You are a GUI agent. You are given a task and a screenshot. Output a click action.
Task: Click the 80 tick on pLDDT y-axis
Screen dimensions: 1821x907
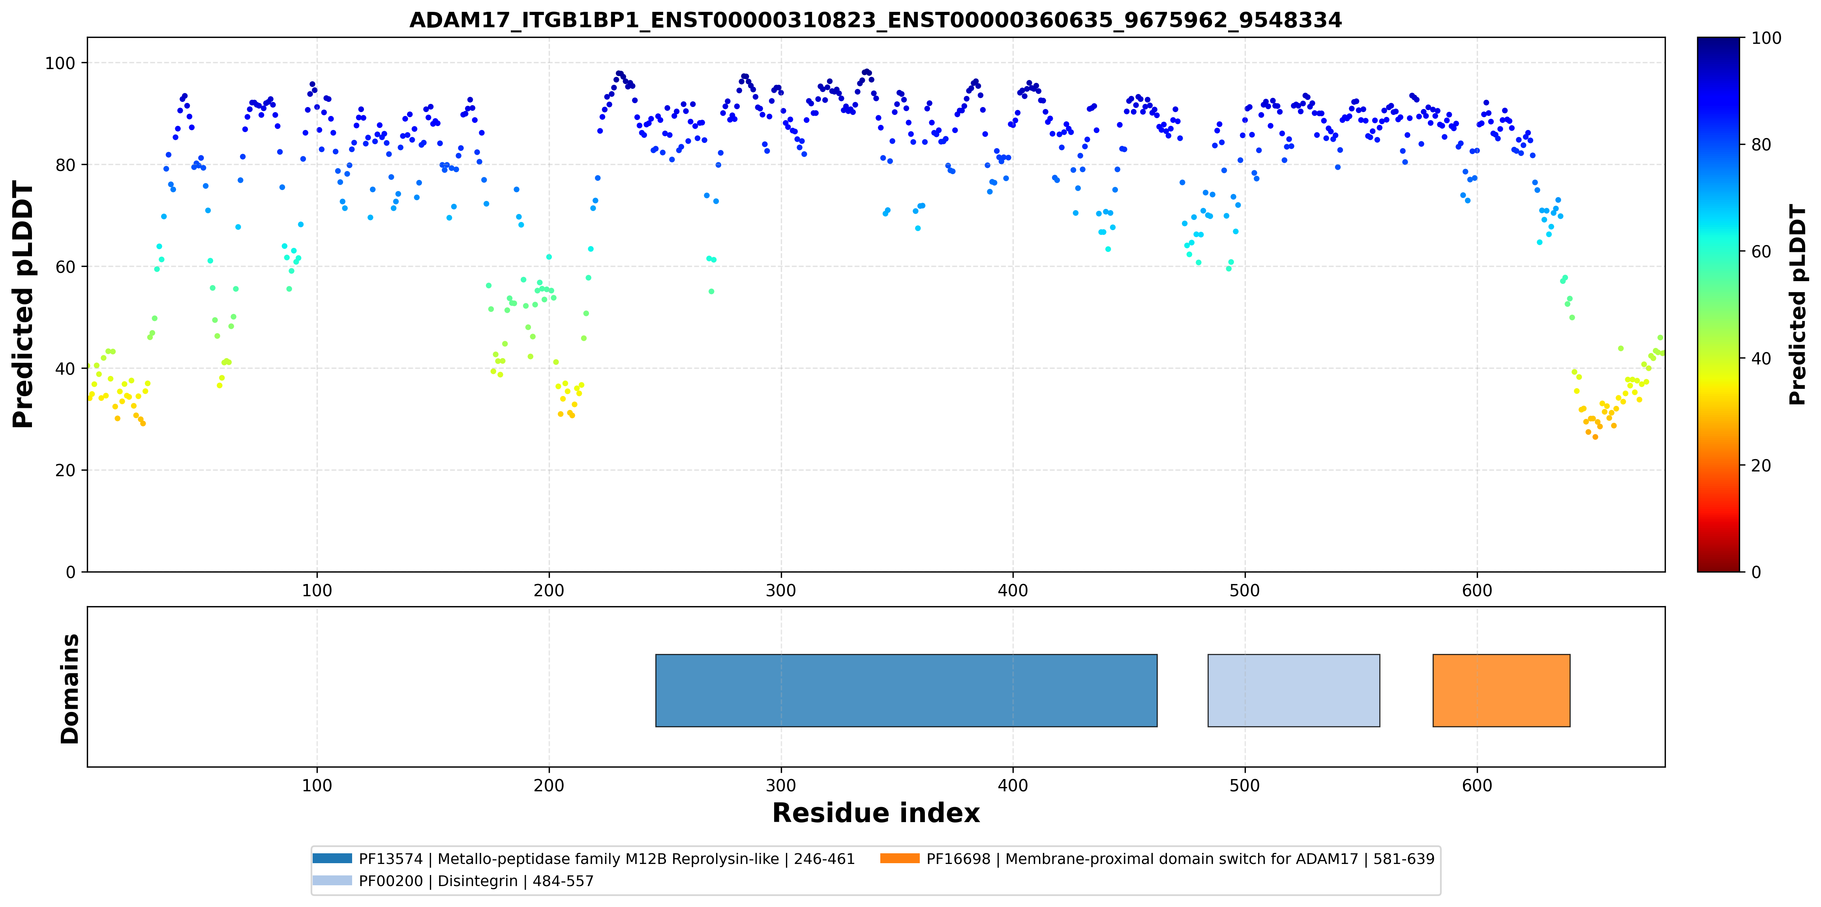[x=65, y=165]
